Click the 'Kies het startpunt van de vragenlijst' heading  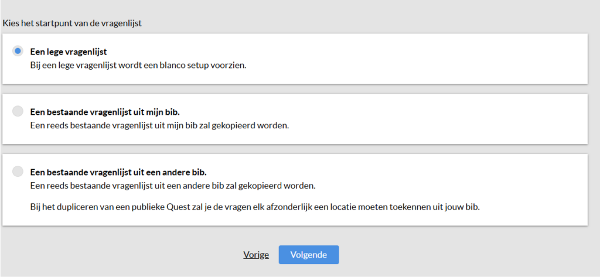(x=72, y=23)
